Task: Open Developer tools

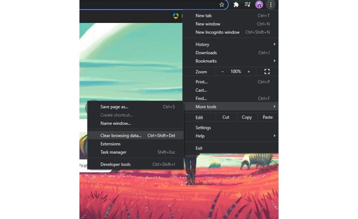Action: [135, 165]
